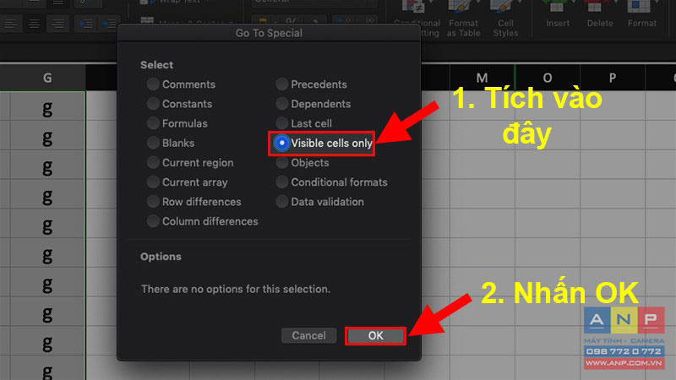Click Align Right icon in ribbon
This screenshot has height=380, width=676.
point(57,24)
